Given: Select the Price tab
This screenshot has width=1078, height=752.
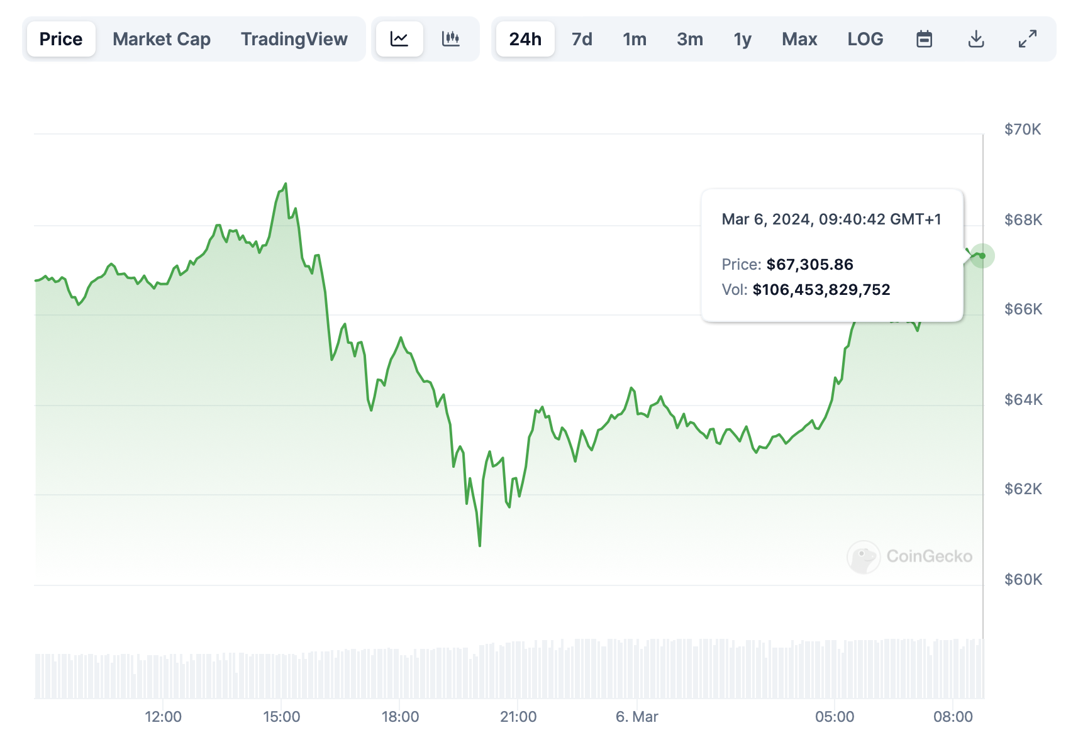Looking at the screenshot, I should [61, 39].
